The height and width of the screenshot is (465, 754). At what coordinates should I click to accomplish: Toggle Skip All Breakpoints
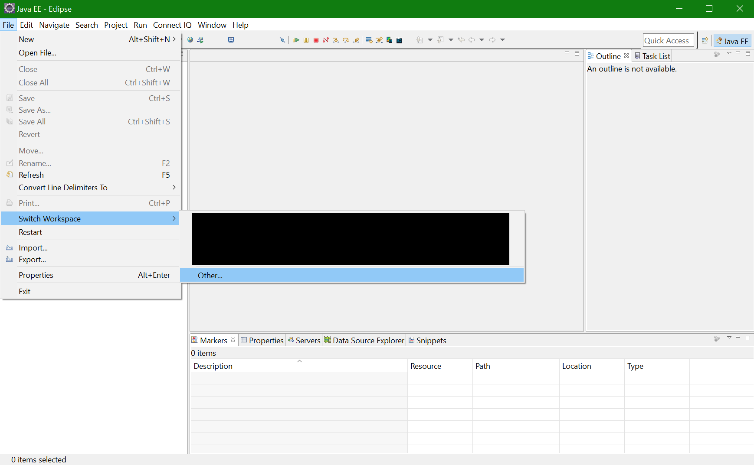[x=282, y=40]
